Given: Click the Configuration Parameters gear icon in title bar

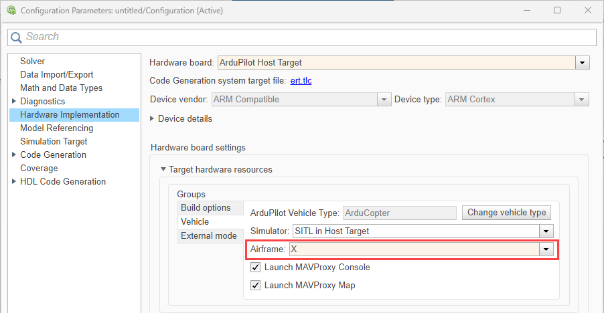Looking at the screenshot, I should pos(11,11).
